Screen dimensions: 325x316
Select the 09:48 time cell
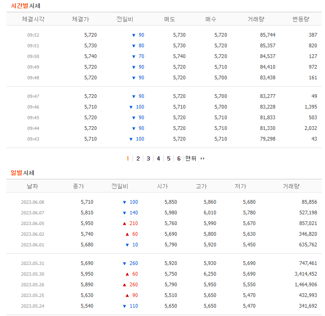33,78
